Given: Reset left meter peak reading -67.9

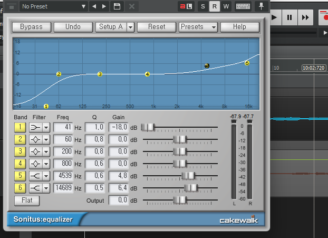Looking at the screenshot, I should tap(236, 117).
